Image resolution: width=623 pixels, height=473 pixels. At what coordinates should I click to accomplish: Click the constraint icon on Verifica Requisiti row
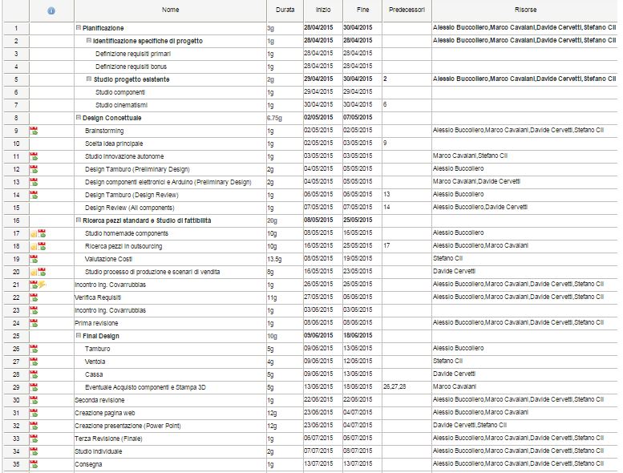click(x=34, y=297)
